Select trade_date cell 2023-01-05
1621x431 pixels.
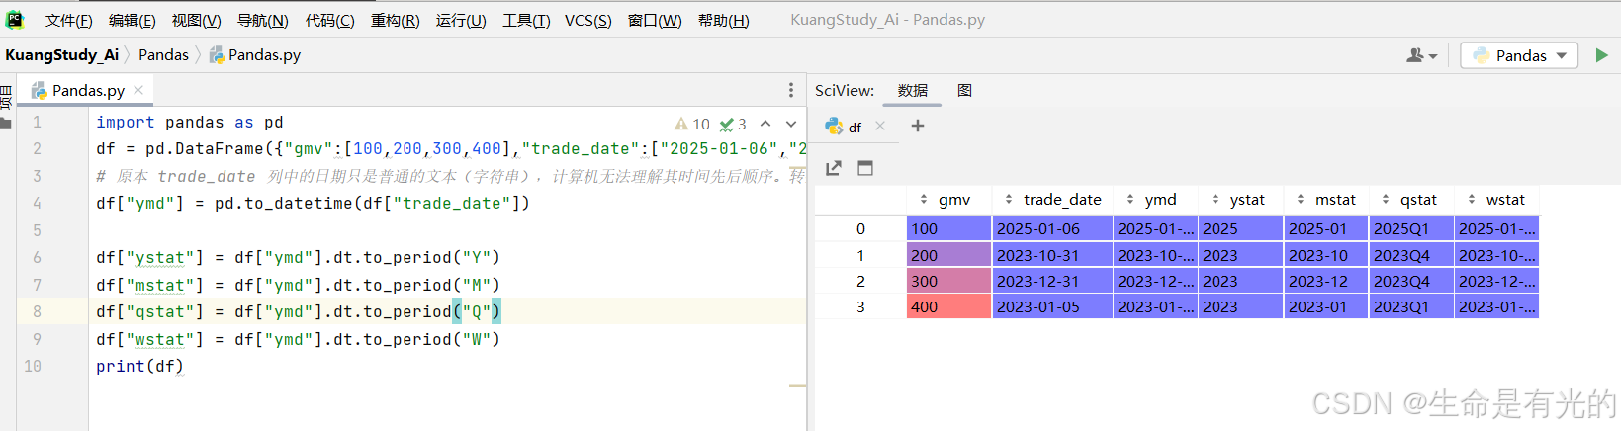click(1053, 306)
